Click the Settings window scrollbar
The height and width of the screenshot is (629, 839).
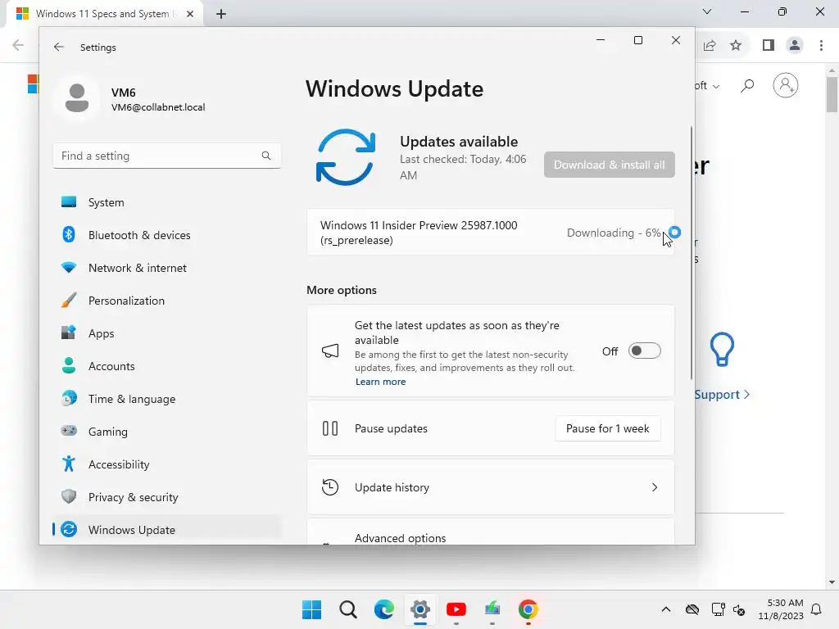(x=692, y=253)
